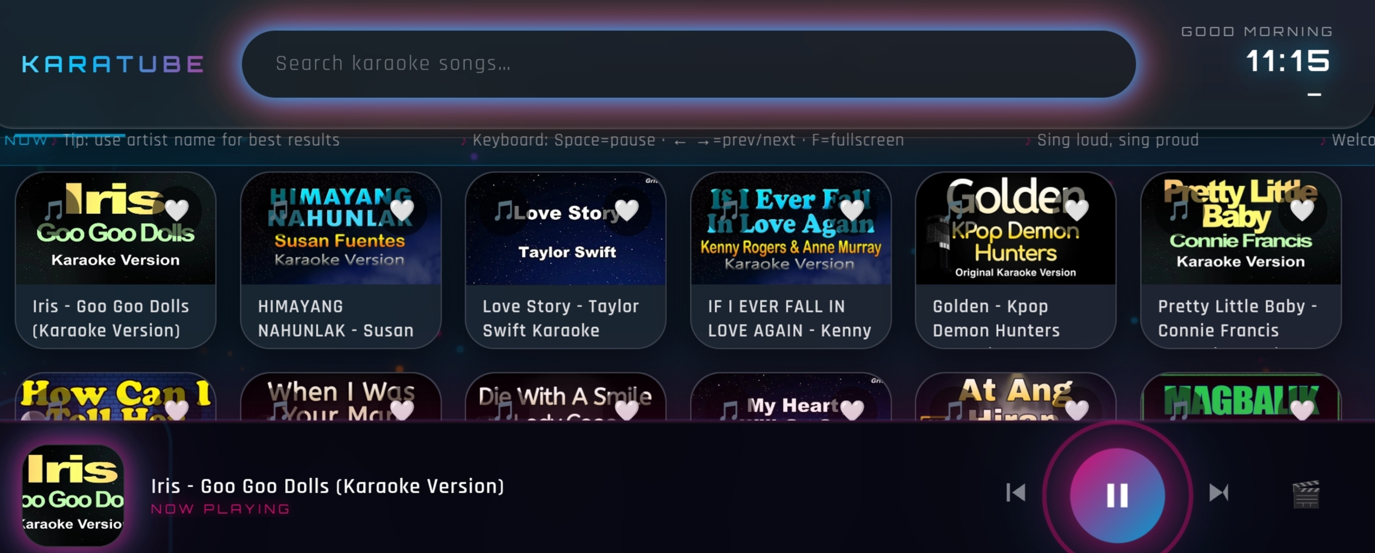Image resolution: width=1375 pixels, height=553 pixels.
Task: Open the Love Story Taylor Swift thumbnail
Action: [x=565, y=229]
